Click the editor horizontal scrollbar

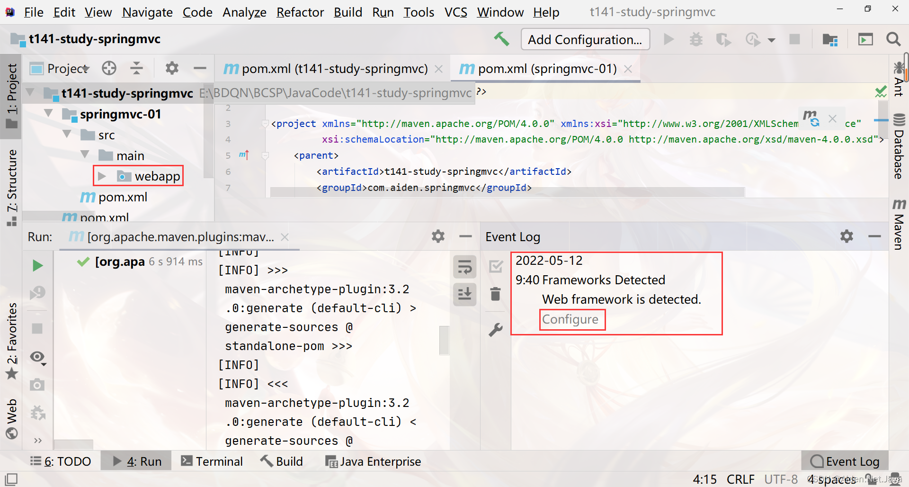pyautogui.click(x=507, y=192)
